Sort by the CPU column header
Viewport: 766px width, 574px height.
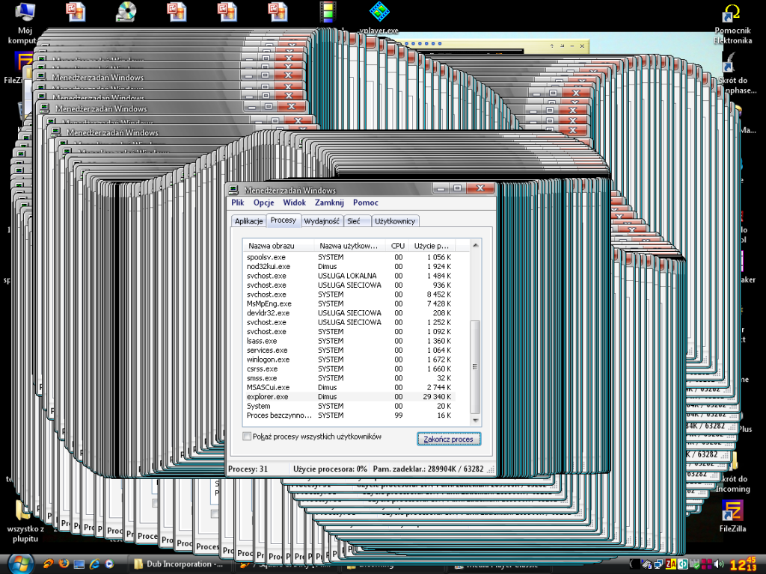tap(397, 246)
